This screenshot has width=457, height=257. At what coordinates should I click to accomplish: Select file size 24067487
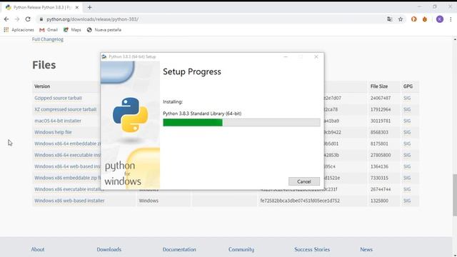pyautogui.click(x=381, y=98)
